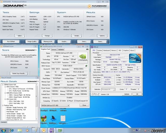Click the blue help tray icon

(x=137, y=130)
